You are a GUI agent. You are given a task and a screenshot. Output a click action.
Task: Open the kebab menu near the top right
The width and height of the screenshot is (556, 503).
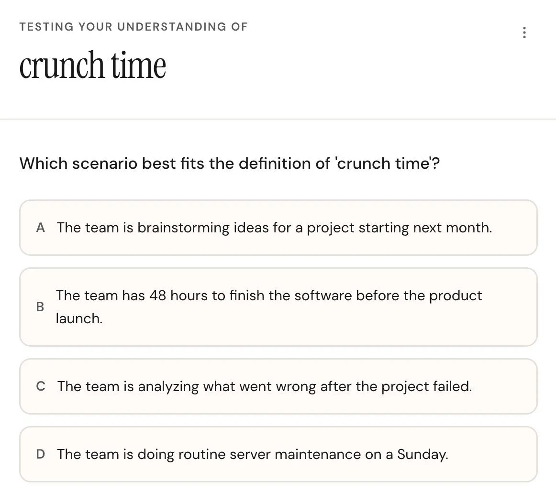tap(524, 33)
